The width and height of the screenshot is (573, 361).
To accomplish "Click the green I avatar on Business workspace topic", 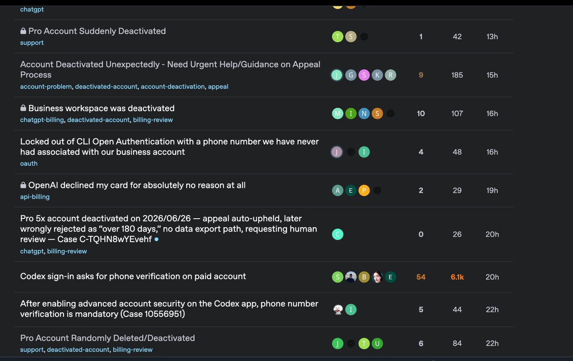I will pyautogui.click(x=351, y=114).
